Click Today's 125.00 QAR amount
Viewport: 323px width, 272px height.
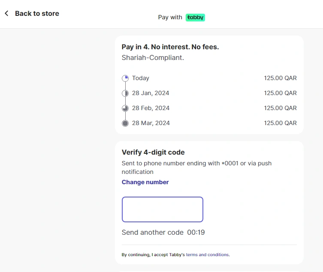point(281,78)
